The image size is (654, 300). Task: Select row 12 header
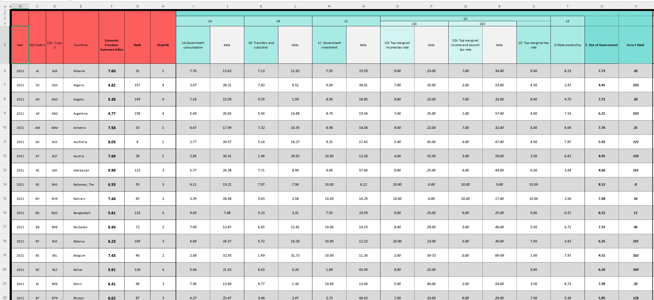(5, 156)
